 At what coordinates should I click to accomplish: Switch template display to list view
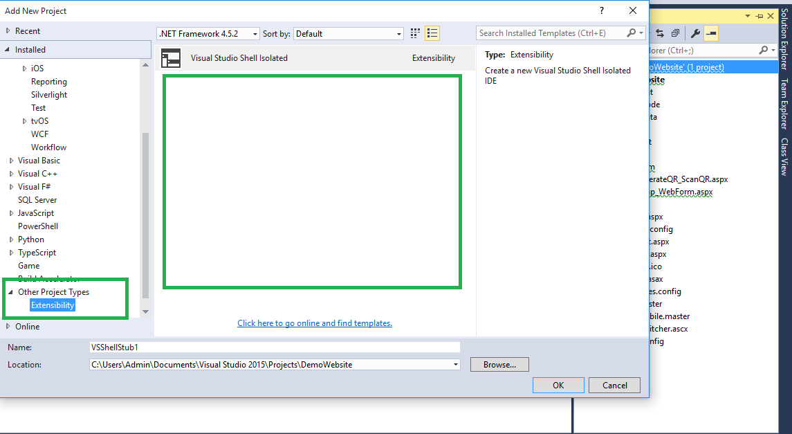[432, 33]
